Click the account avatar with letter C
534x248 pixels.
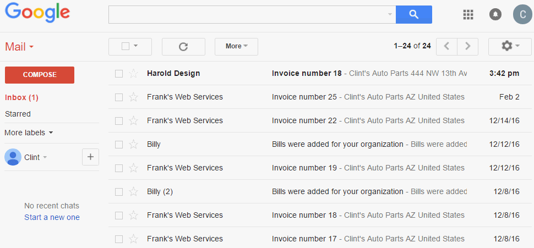[x=522, y=15]
